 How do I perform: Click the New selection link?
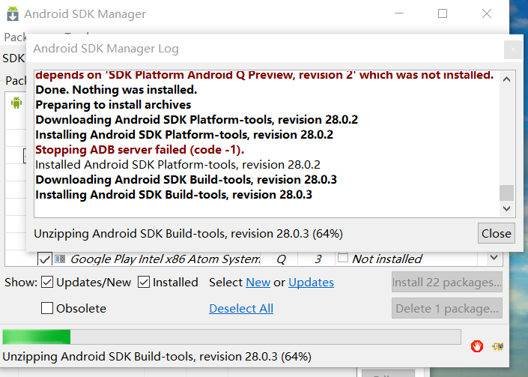[x=258, y=283]
